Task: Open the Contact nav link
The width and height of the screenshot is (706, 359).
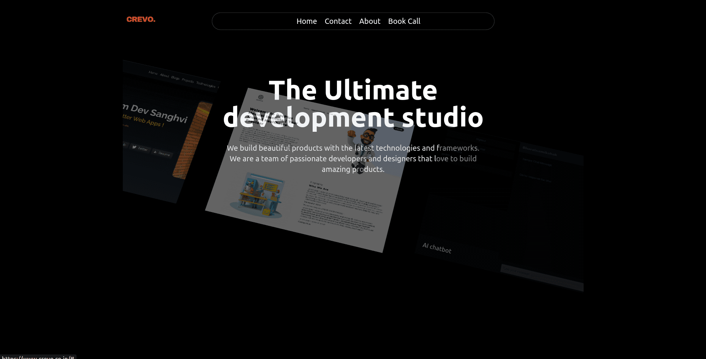Action: [338, 21]
